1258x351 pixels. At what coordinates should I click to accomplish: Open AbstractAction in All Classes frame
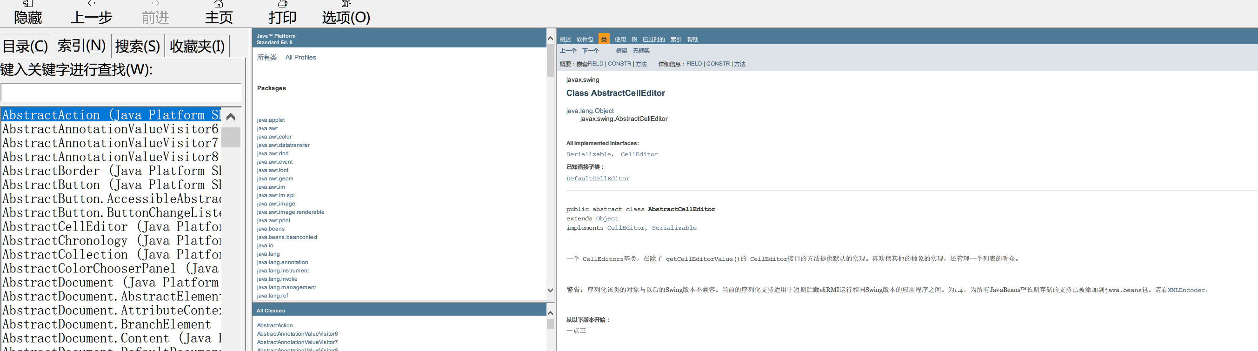275,325
